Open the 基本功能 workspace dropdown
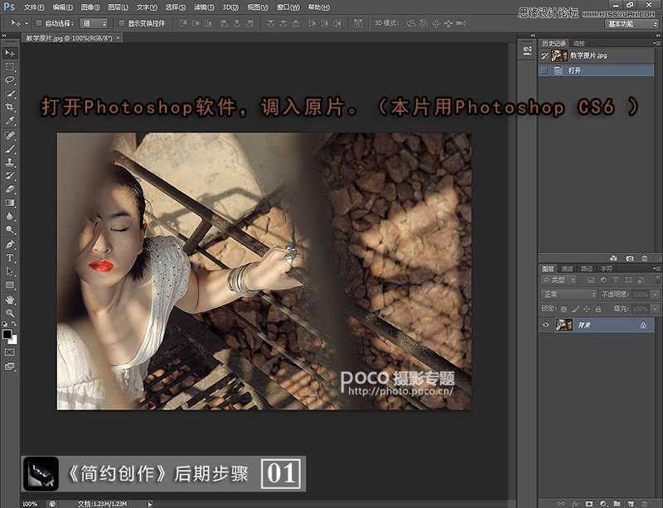This screenshot has width=663, height=508. click(634, 25)
